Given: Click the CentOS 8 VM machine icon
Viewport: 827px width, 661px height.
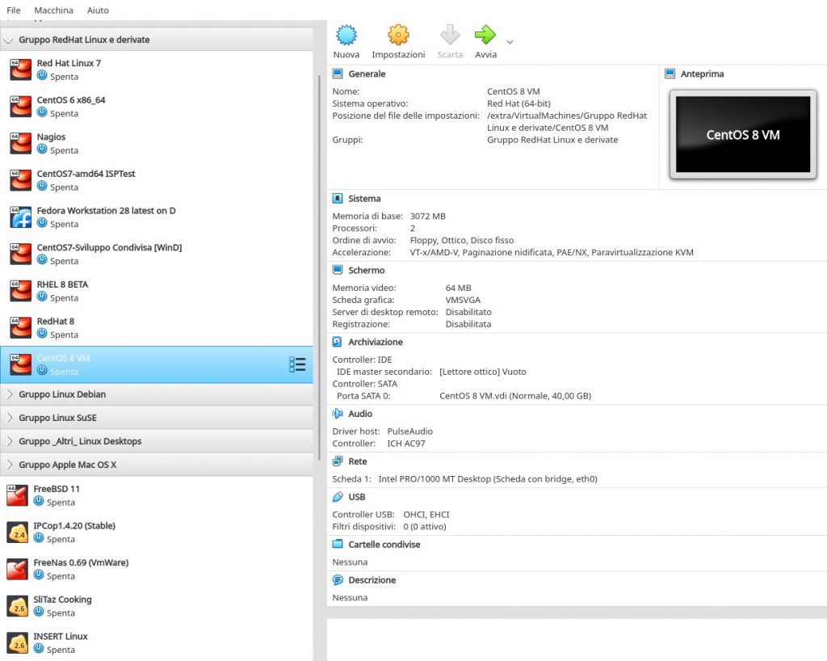Looking at the screenshot, I should pyautogui.click(x=20, y=365).
